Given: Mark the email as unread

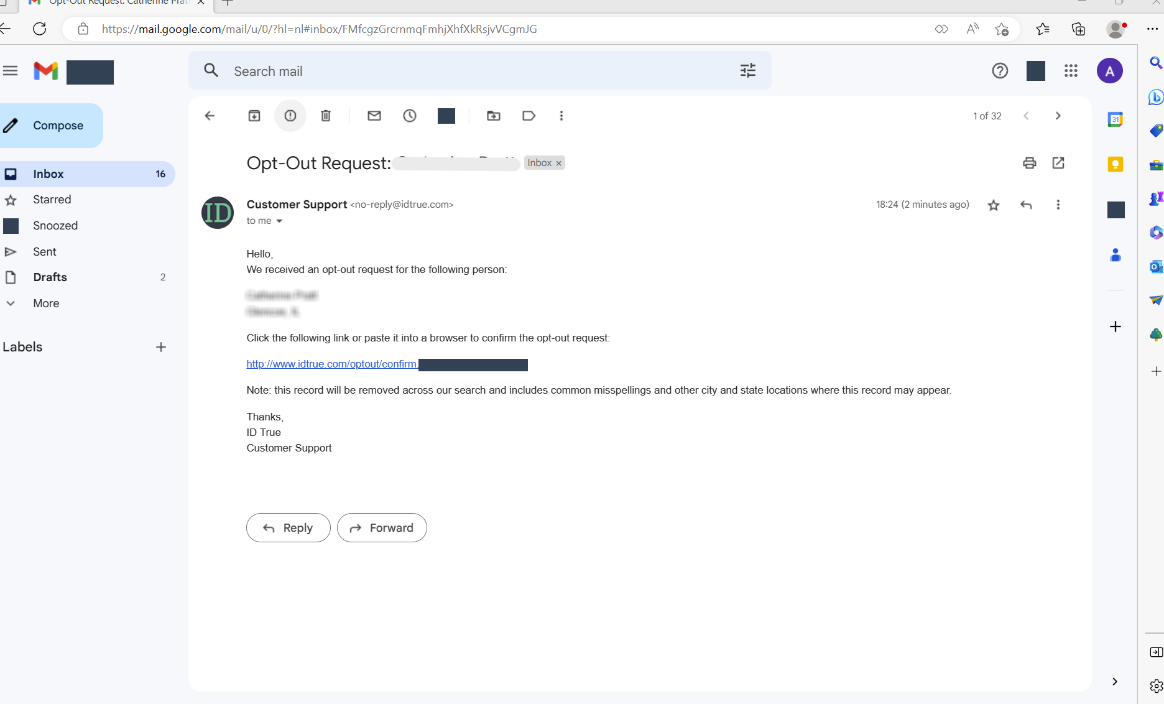Looking at the screenshot, I should (x=374, y=116).
